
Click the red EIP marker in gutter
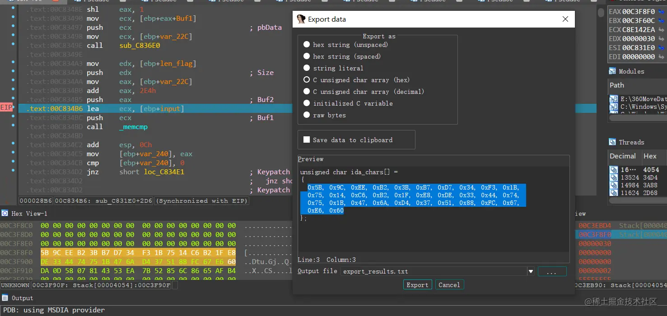point(6,107)
